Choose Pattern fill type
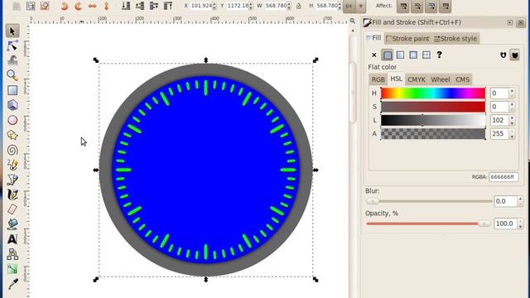 [426, 55]
